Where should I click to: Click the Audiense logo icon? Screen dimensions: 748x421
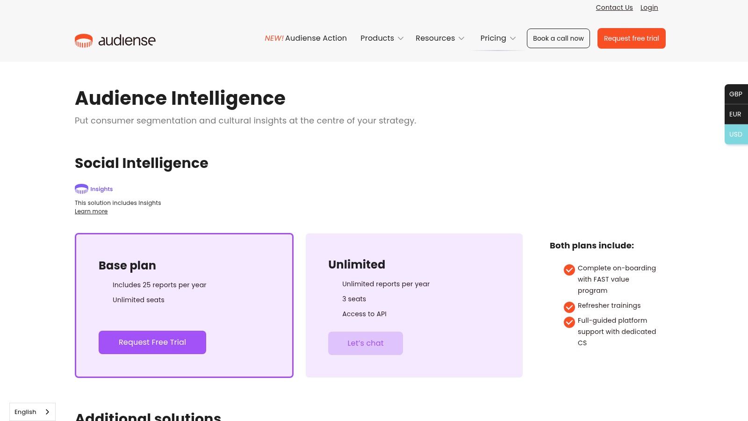pos(84,41)
